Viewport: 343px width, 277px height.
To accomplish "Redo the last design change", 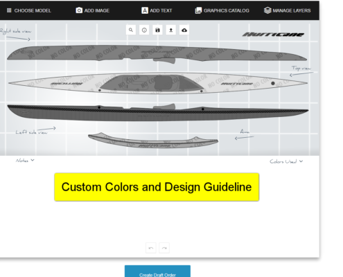I will click(x=164, y=248).
